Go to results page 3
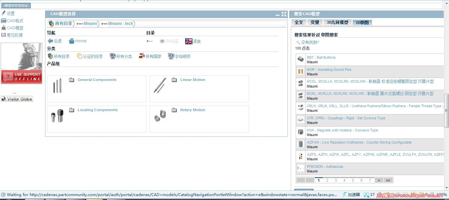 [336, 180]
